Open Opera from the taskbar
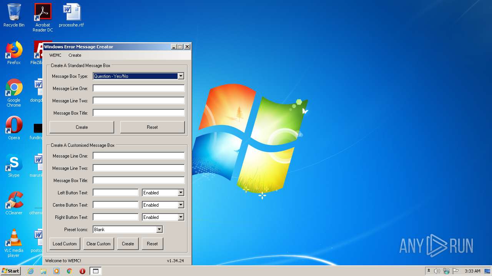The width and height of the screenshot is (492, 276). point(82,271)
